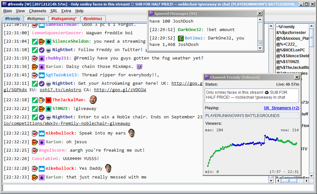Switch to the #joshimuz tab
Viewport: 317px width, 194px height.
[x=93, y=19]
